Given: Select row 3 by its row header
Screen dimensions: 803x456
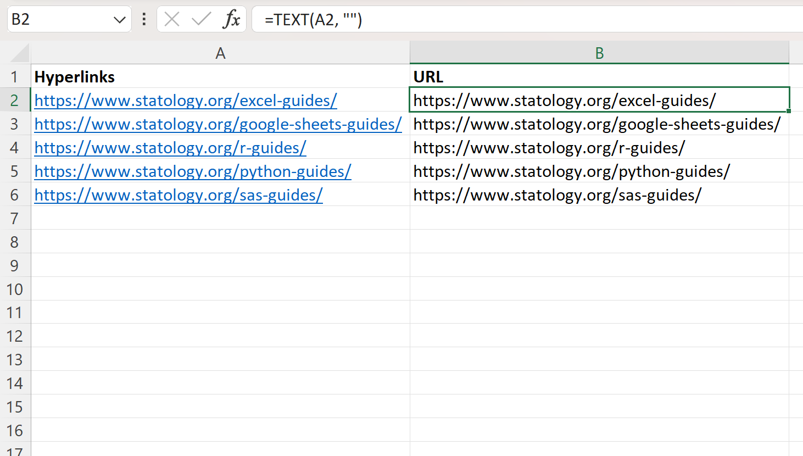Looking at the screenshot, I should coord(16,124).
